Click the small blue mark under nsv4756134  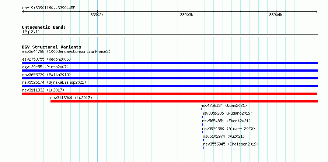201,109
